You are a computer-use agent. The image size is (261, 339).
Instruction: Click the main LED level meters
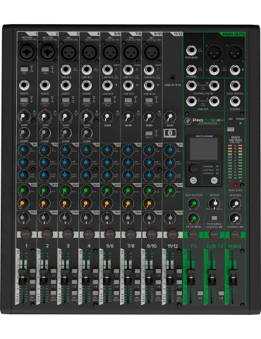235,162
